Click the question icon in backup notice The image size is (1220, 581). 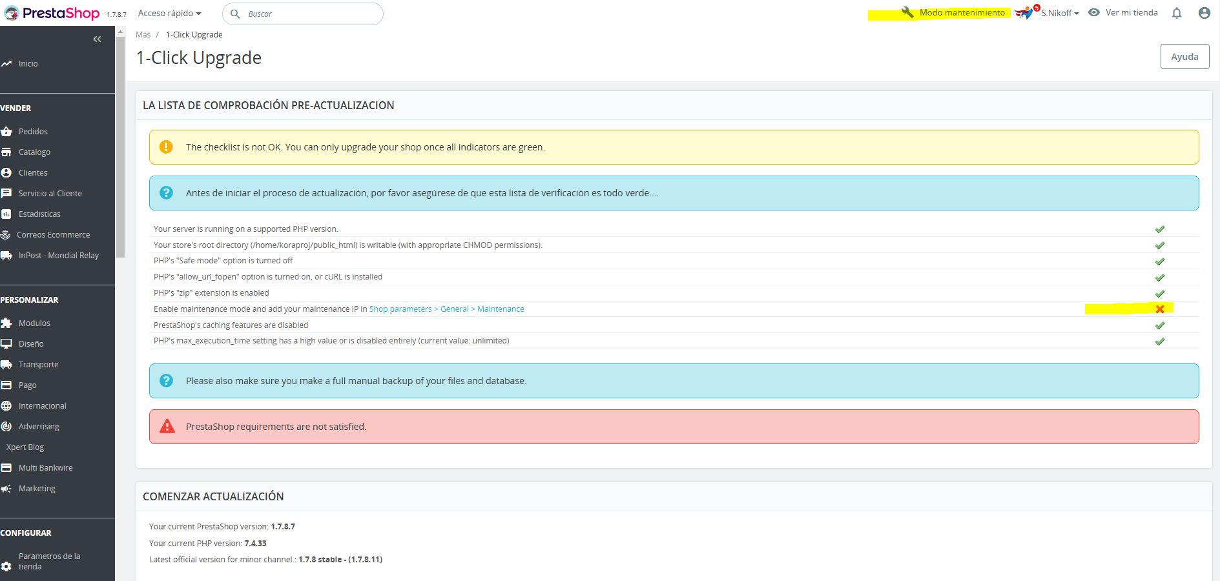(x=166, y=380)
